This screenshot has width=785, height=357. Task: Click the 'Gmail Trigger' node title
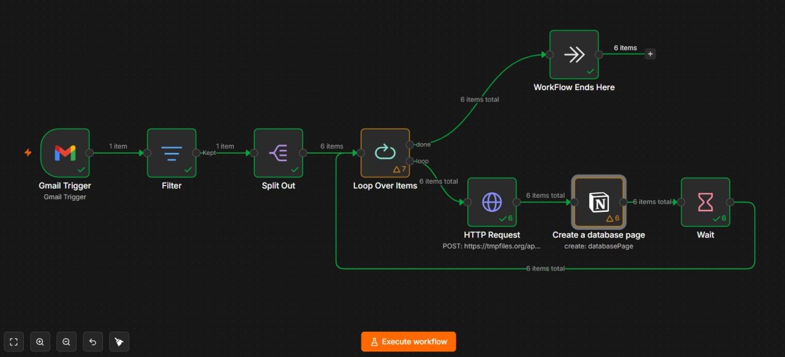65,186
